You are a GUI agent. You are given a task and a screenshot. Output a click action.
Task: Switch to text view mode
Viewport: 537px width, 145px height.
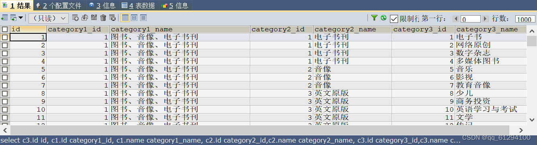pyautogui.click(x=143, y=18)
